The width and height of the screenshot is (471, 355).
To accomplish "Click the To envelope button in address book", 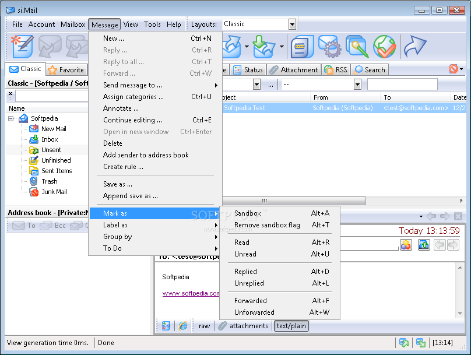I will click(24, 225).
